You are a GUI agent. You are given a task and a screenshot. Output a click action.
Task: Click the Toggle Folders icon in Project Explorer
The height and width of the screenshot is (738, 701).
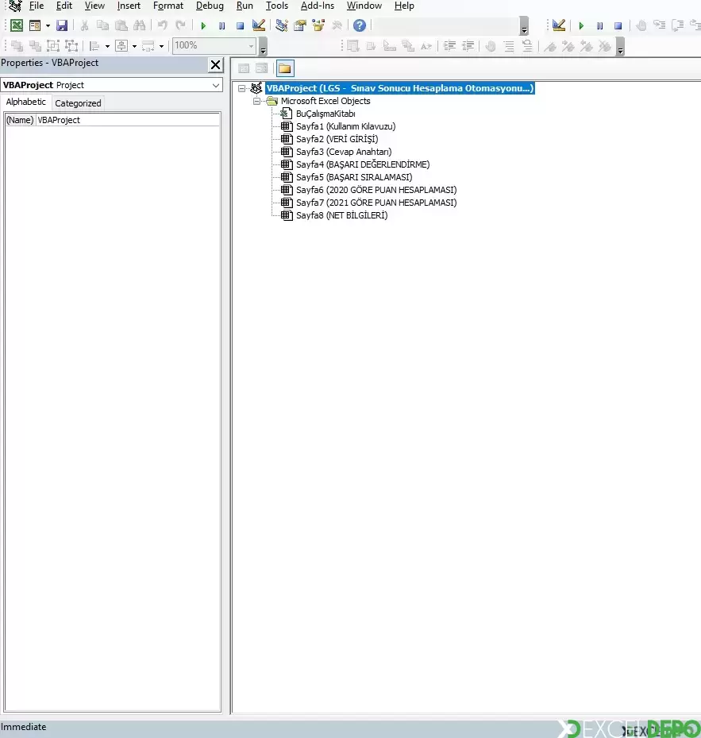(x=285, y=68)
